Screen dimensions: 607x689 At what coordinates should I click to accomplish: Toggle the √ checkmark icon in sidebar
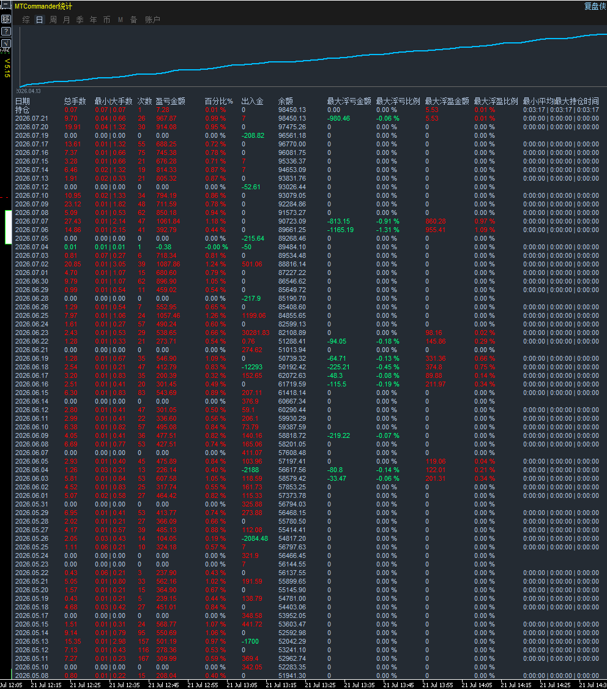[x=6, y=43]
